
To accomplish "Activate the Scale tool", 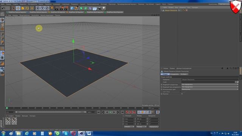I will tap(23, 8).
